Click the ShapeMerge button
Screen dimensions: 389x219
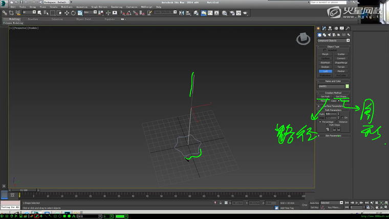coord(341,62)
